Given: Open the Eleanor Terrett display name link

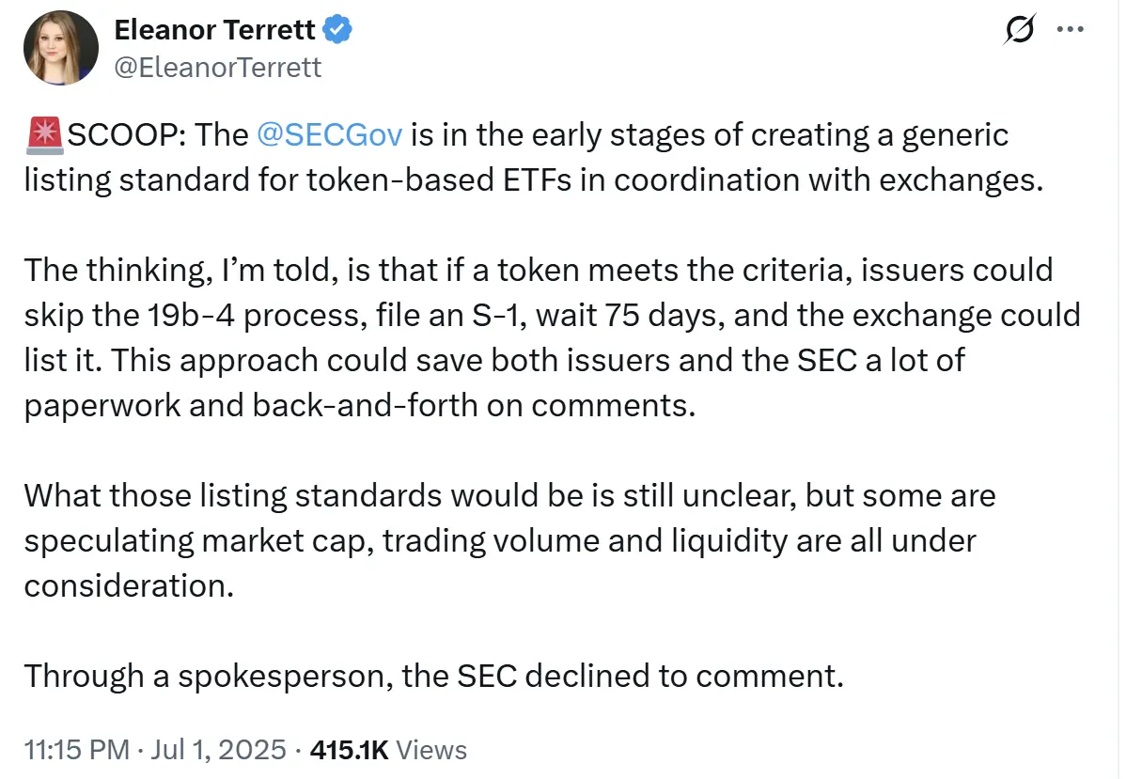Looking at the screenshot, I should coord(215,30).
